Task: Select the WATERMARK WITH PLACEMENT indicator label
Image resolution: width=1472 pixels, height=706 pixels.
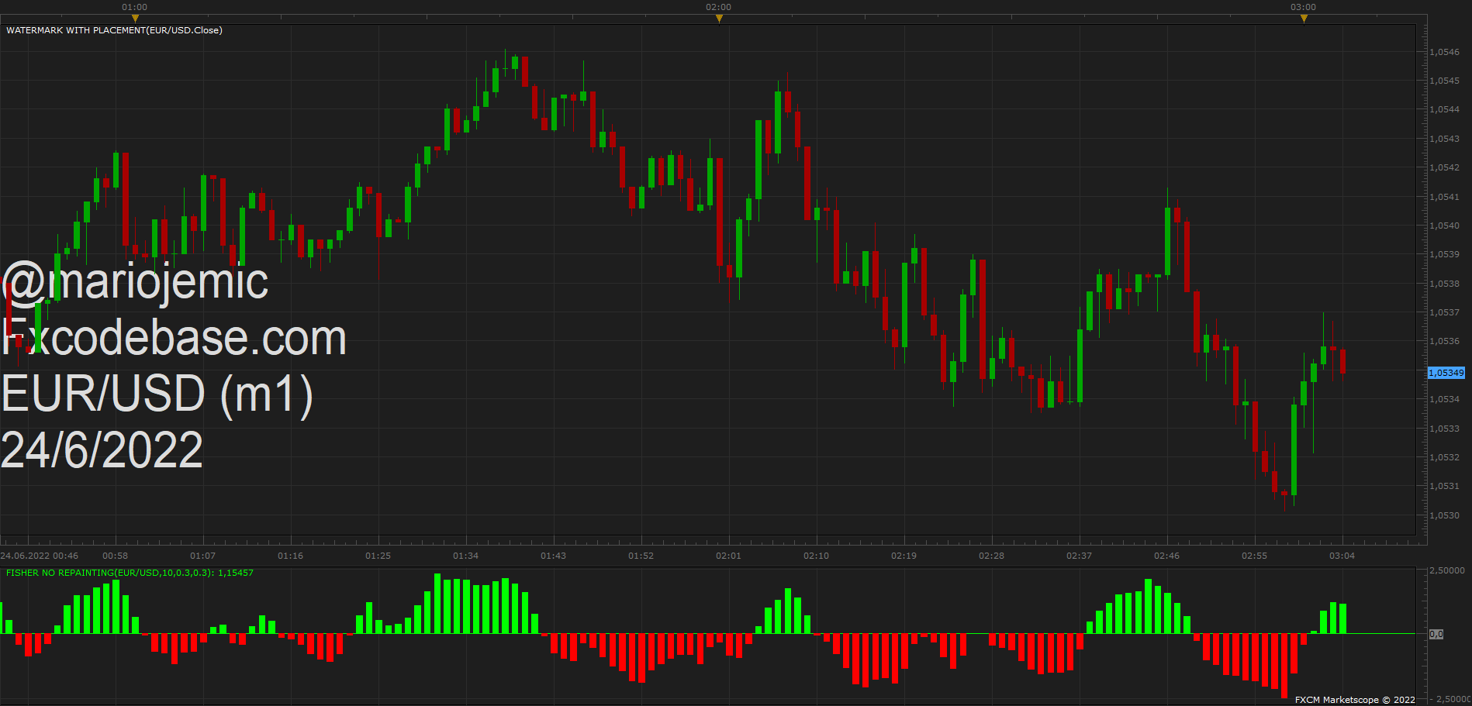Action: point(114,30)
